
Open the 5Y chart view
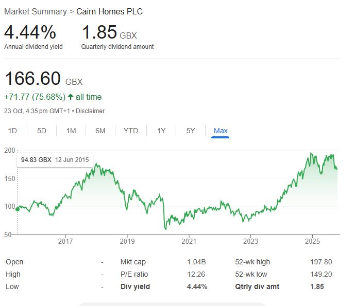(191, 131)
